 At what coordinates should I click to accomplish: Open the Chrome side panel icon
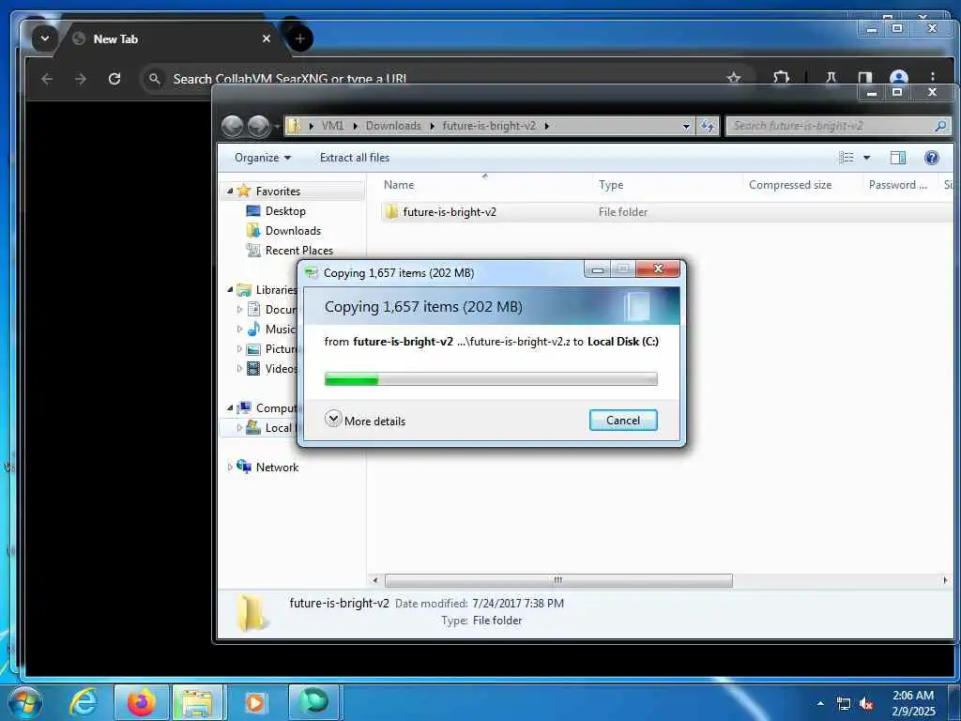pos(864,78)
